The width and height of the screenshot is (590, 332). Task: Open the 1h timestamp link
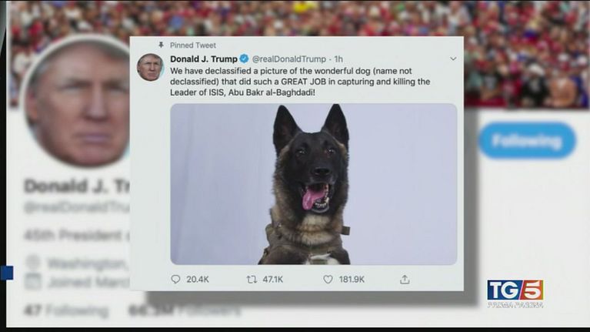tap(338, 59)
